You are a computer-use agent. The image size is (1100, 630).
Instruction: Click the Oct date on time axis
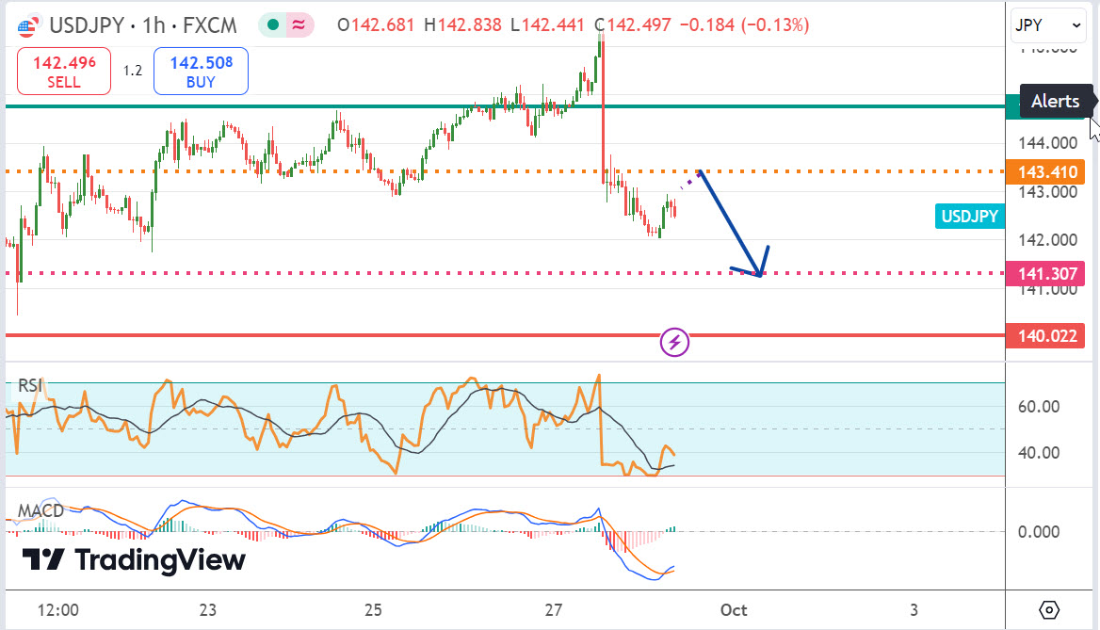pyautogui.click(x=734, y=609)
